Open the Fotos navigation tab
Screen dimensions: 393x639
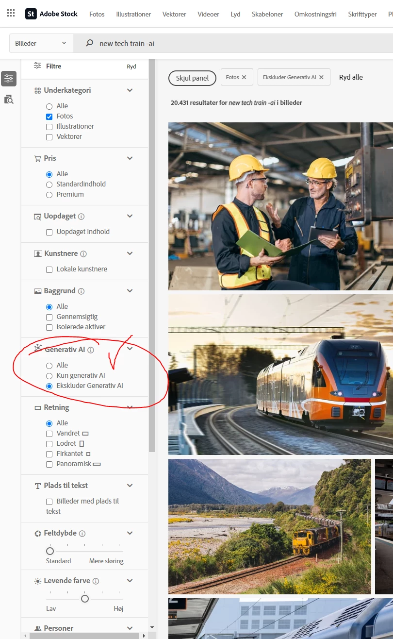point(97,14)
